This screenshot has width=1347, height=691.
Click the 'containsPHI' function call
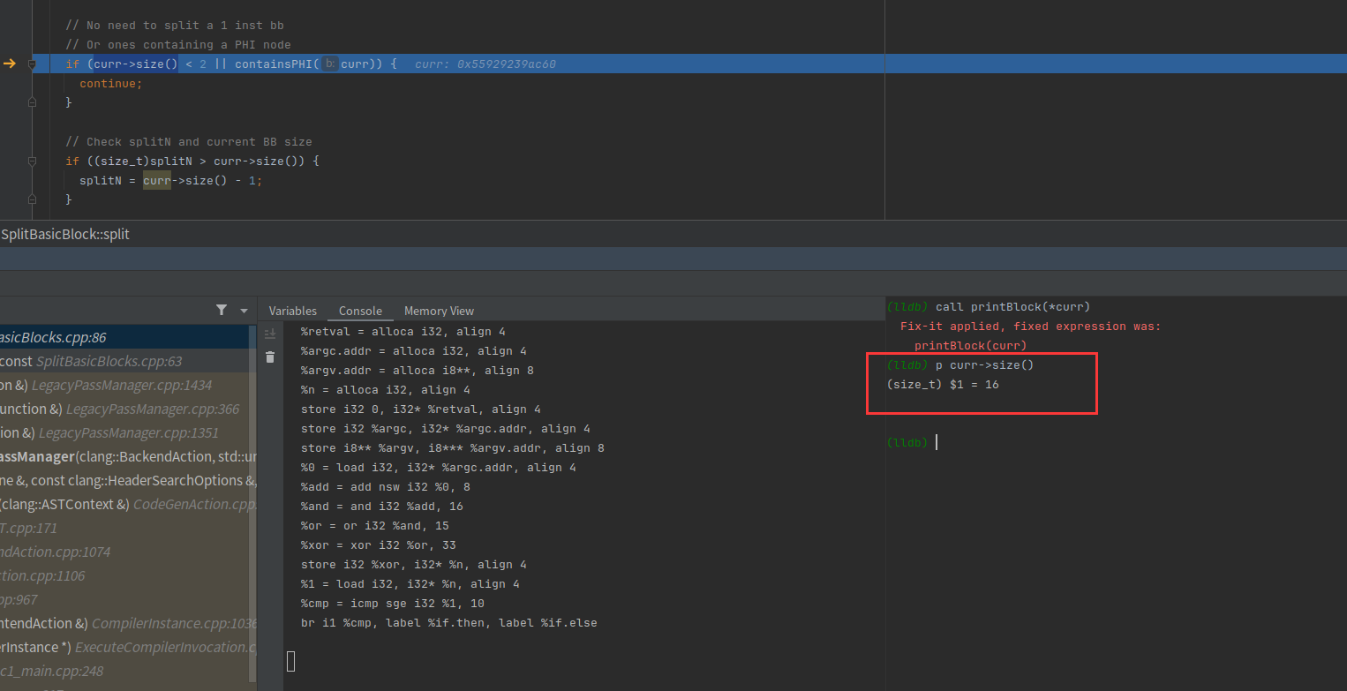tap(273, 64)
